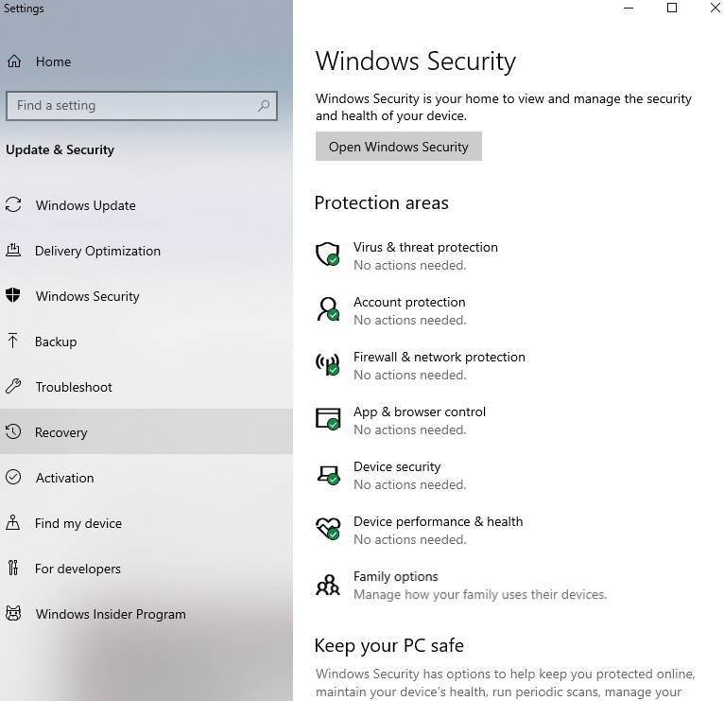
Task: Click the Account protection person icon
Action: [x=328, y=309]
